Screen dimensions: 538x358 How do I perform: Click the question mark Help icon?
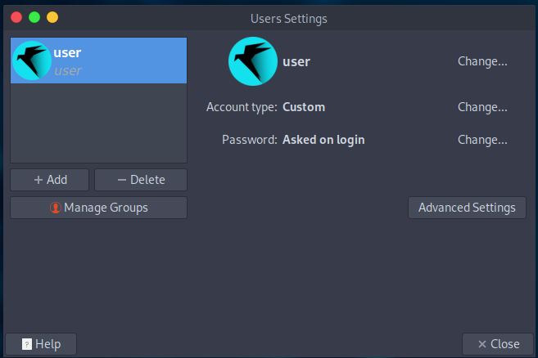point(27,344)
